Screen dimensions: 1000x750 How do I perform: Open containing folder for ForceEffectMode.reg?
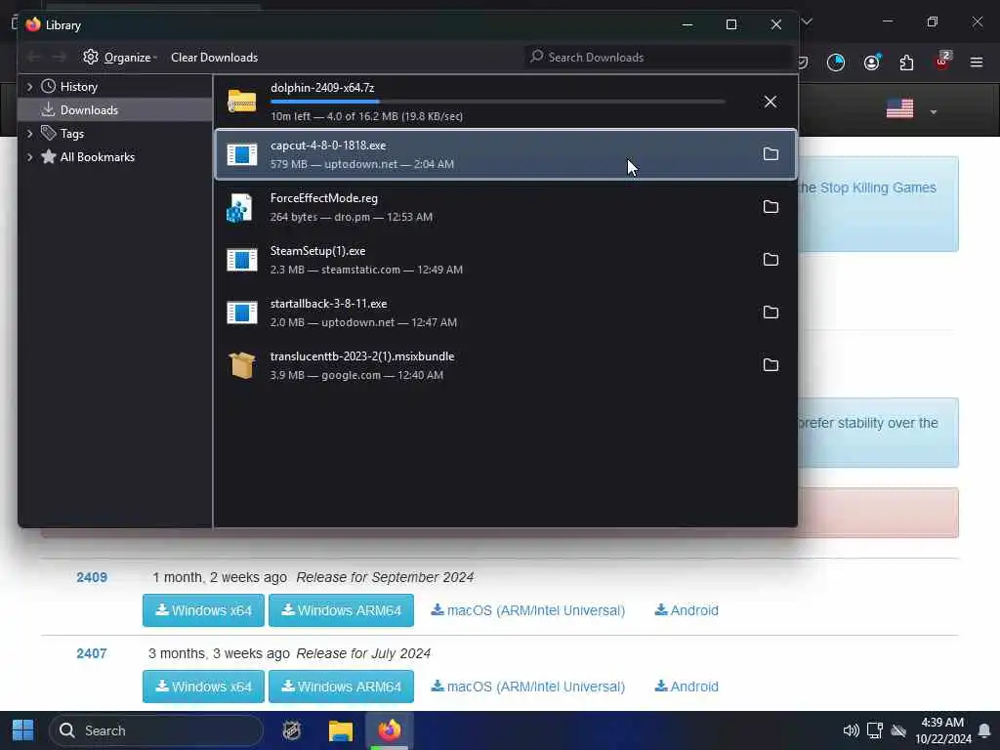pos(771,207)
